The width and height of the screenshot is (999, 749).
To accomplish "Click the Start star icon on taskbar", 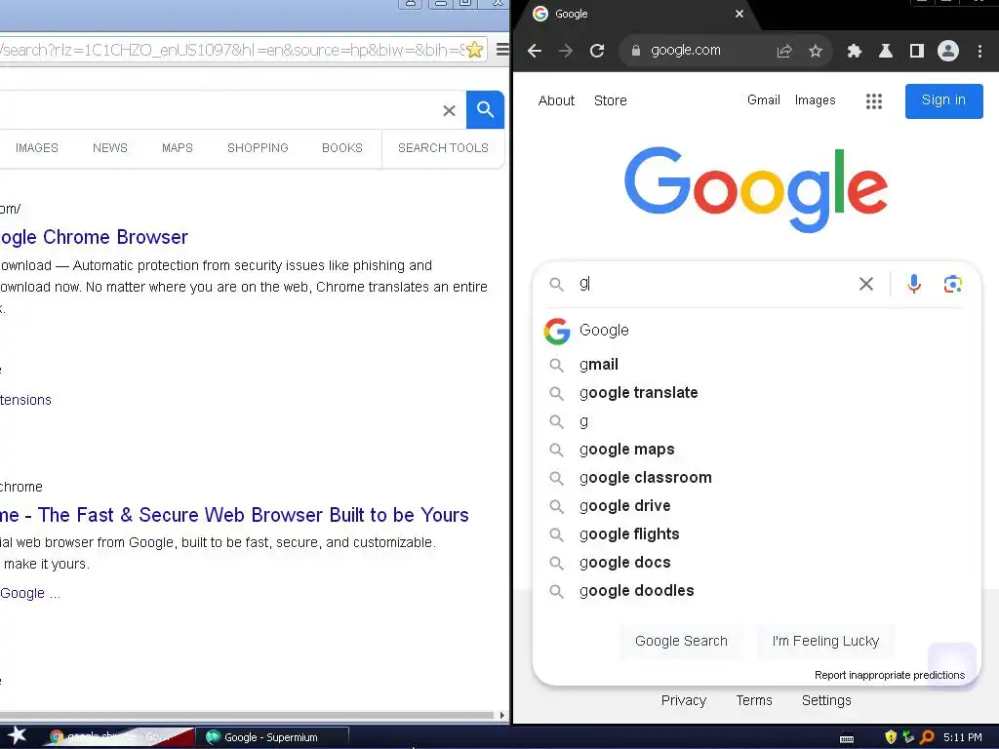I will 18,736.
